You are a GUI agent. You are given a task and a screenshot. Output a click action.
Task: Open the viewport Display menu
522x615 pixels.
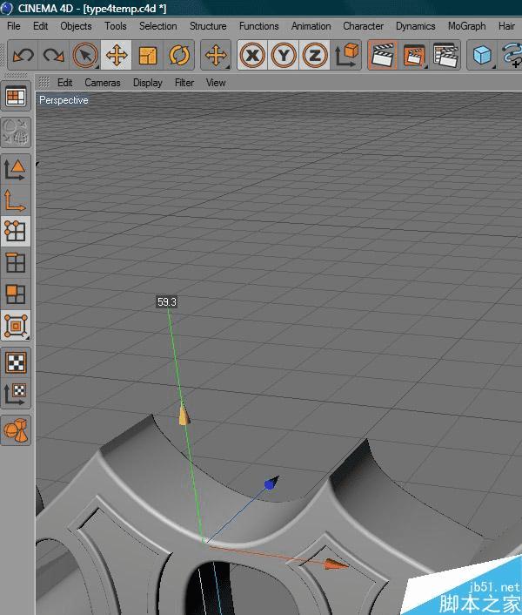coord(147,83)
